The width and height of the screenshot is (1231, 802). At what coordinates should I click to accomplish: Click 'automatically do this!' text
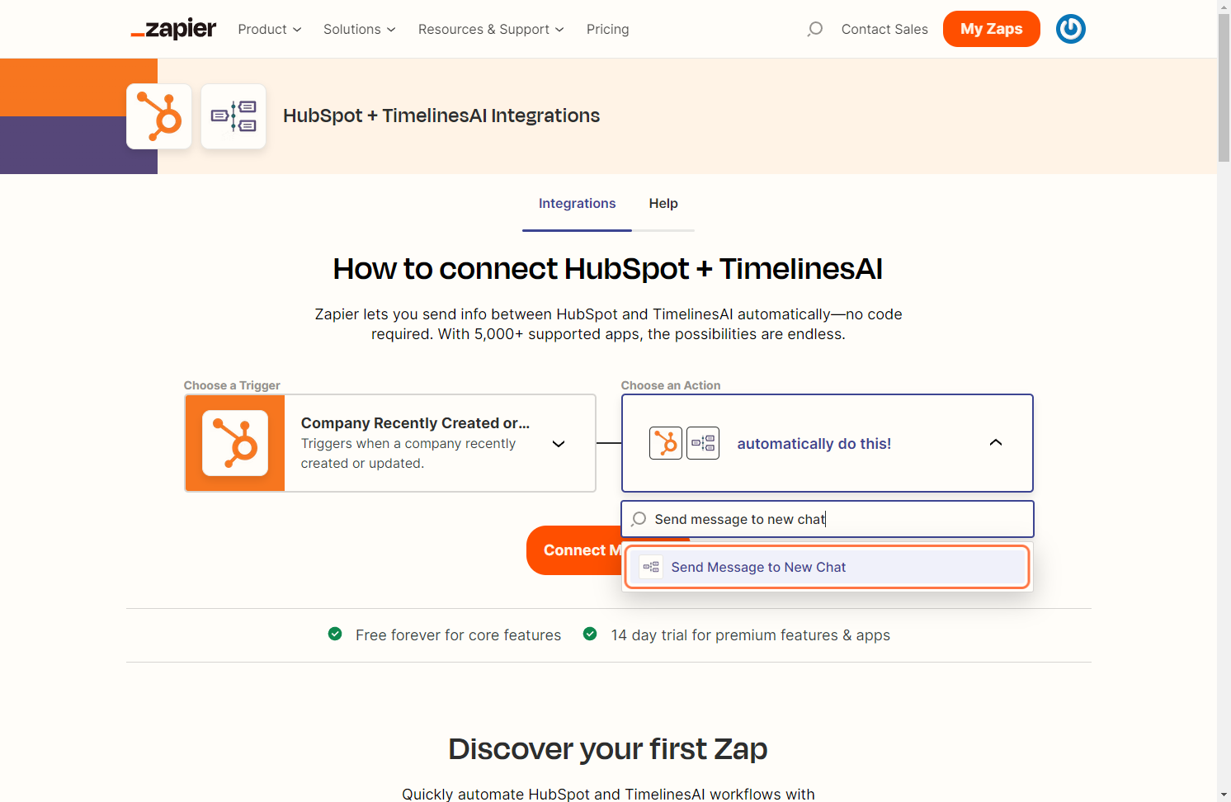[x=814, y=443]
